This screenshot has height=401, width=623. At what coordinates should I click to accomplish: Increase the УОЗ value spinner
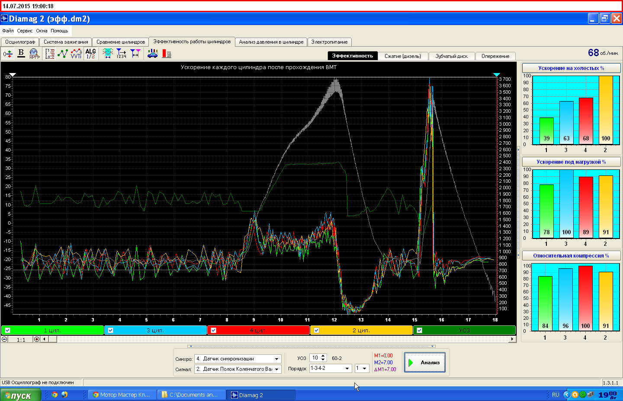pos(323,356)
